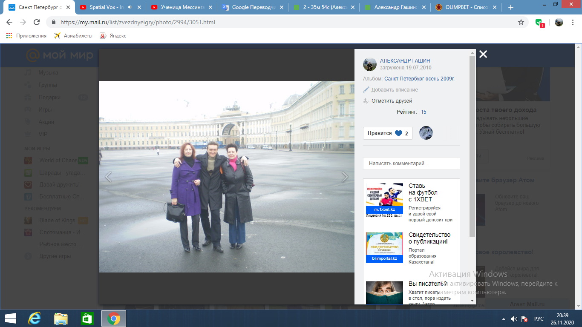Go back in browser history
This screenshot has width=582, height=327.
(x=9, y=22)
